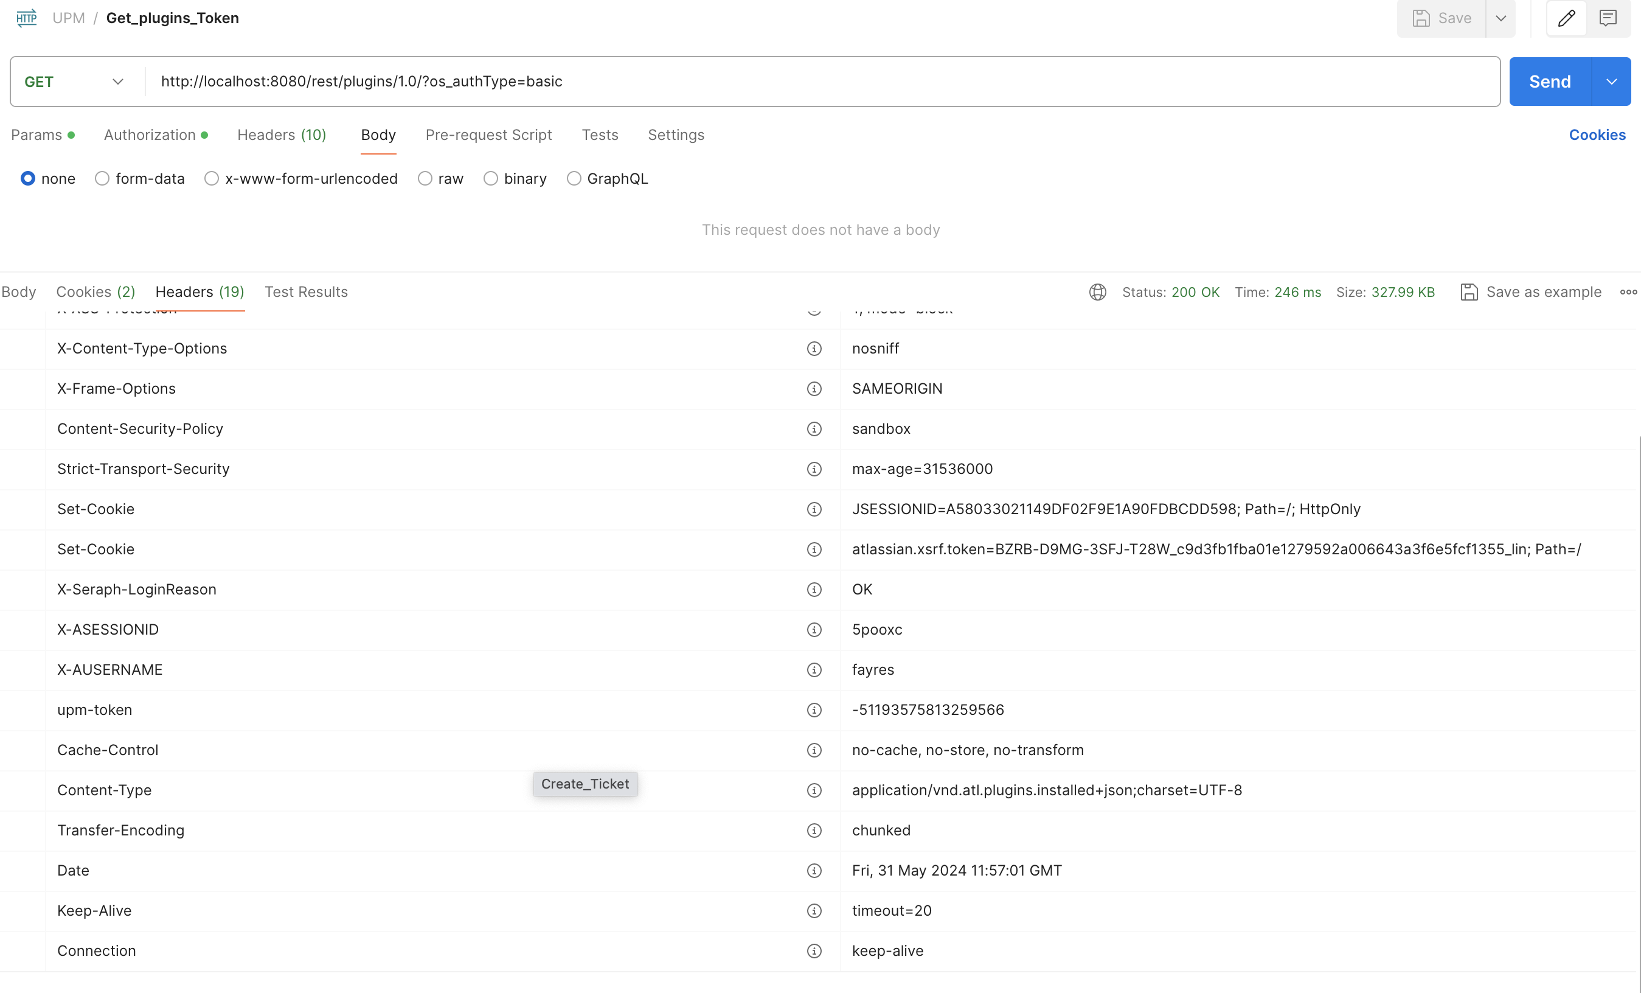Click the Send button
Image resolution: width=1641 pixels, height=993 pixels.
pyautogui.click(x=1549, y=82)
